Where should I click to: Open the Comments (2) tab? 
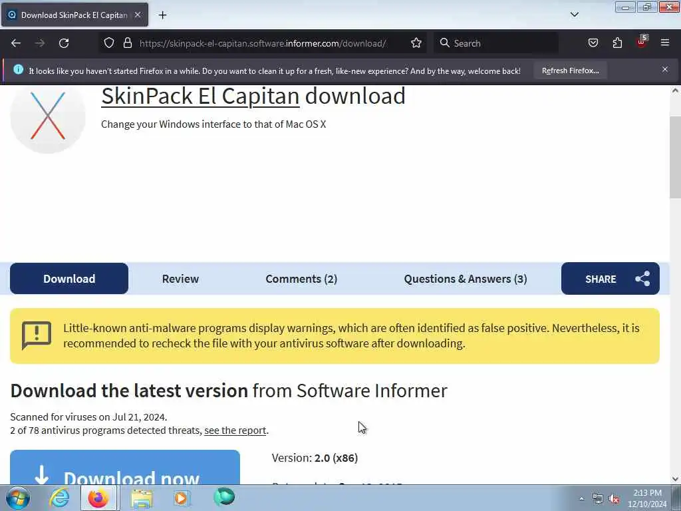(301, 279)
